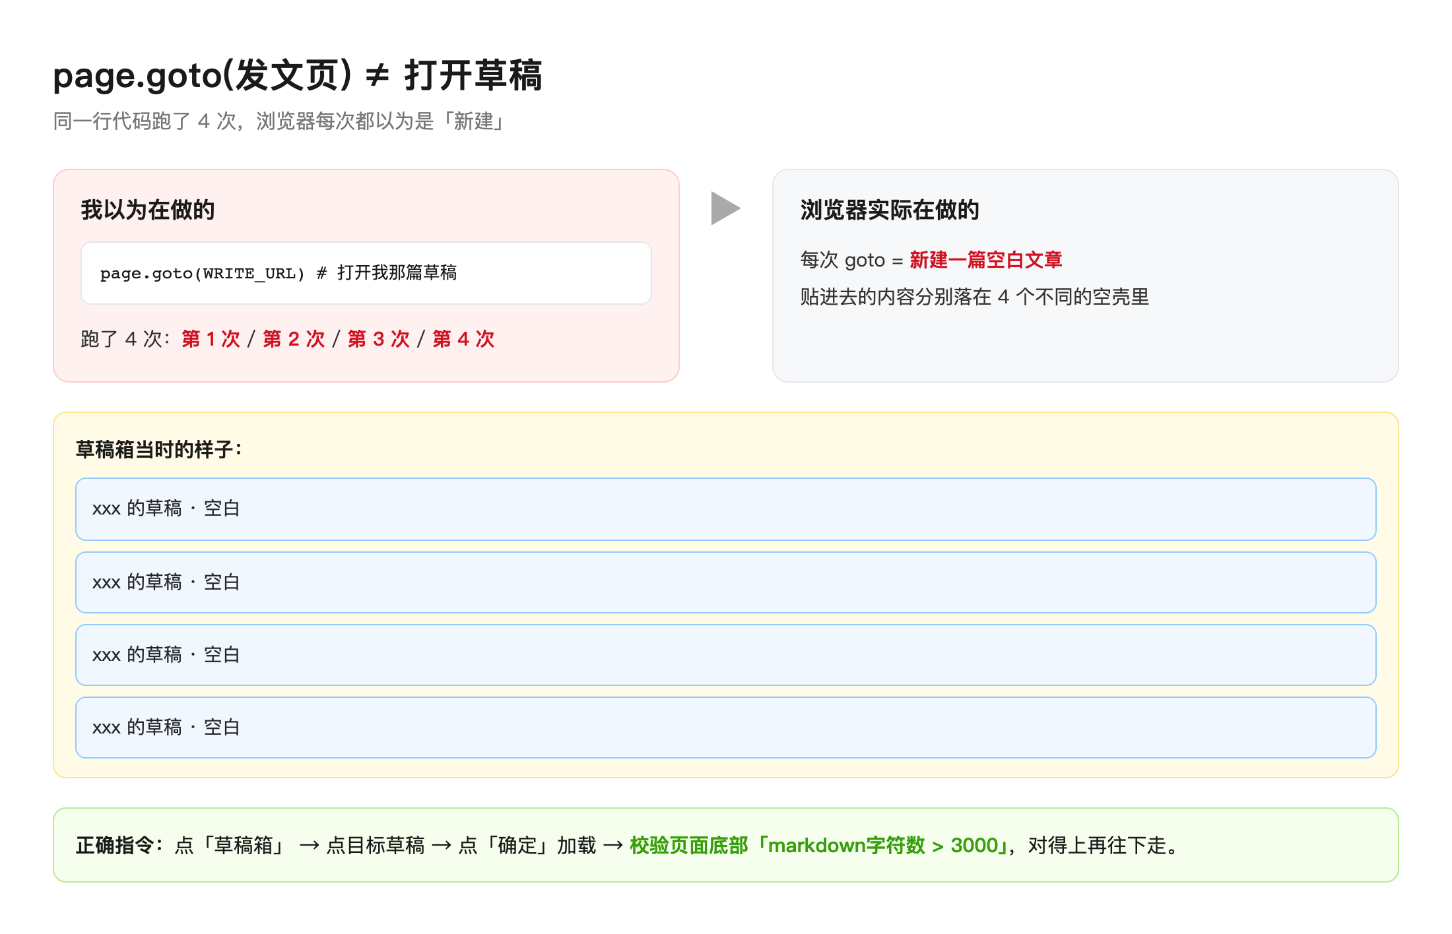The height and width of the screenshot is (934, 1452).
Task: Click the title "page.goto(发文页) ≠ 打开草稿"
Action: click(x=298, y=75)
